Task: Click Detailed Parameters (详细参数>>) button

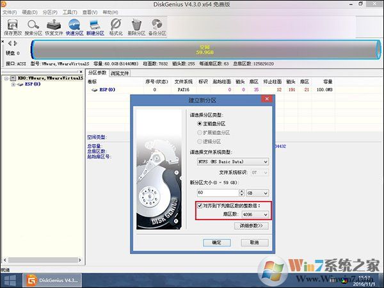Action: tap(252, 225)
